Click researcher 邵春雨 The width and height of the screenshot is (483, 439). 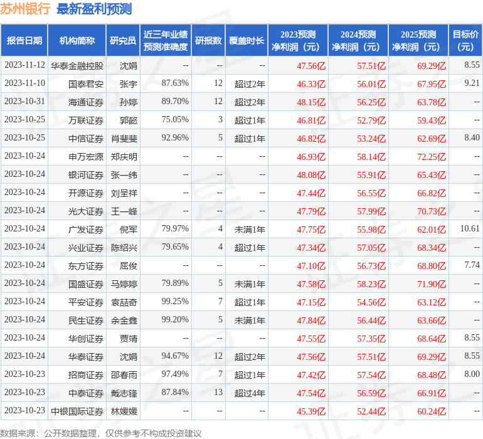124,375
